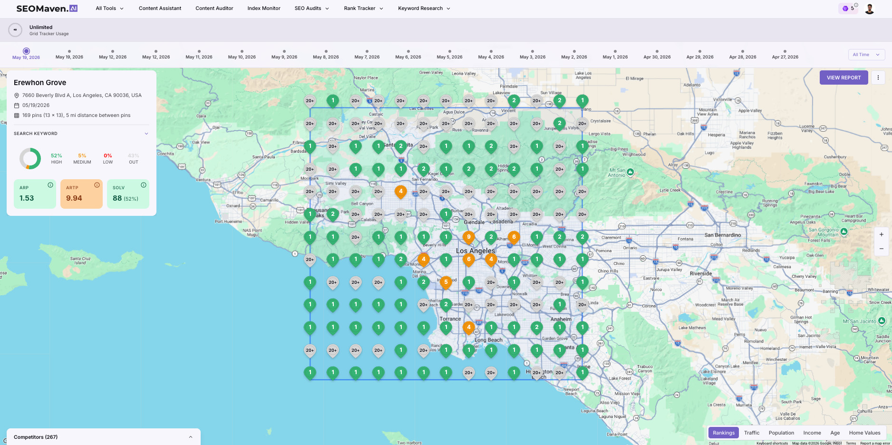Open Index Monitor

coord(263,8)
